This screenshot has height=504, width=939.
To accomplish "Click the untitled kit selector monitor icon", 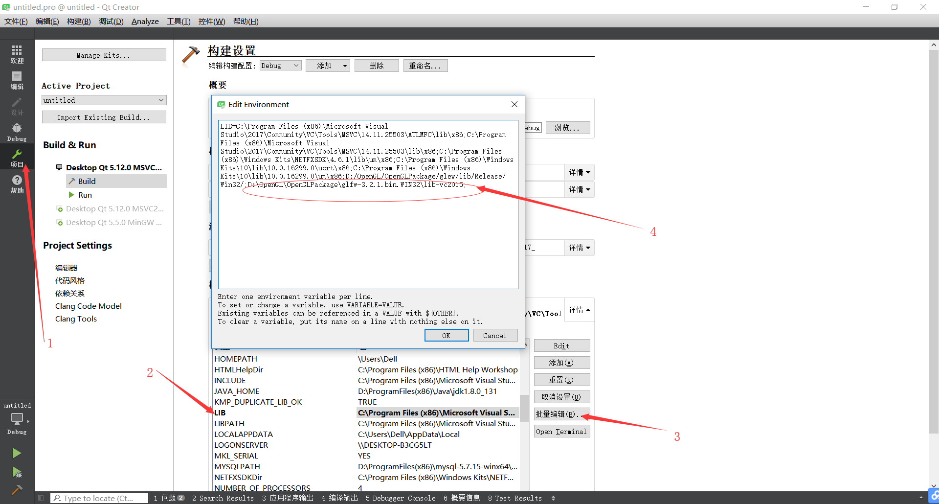I will point(17,418).
